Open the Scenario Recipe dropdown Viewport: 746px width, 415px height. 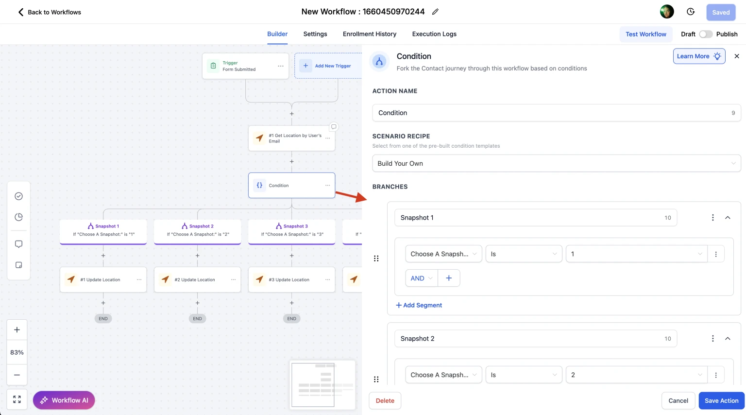(556, 163)
